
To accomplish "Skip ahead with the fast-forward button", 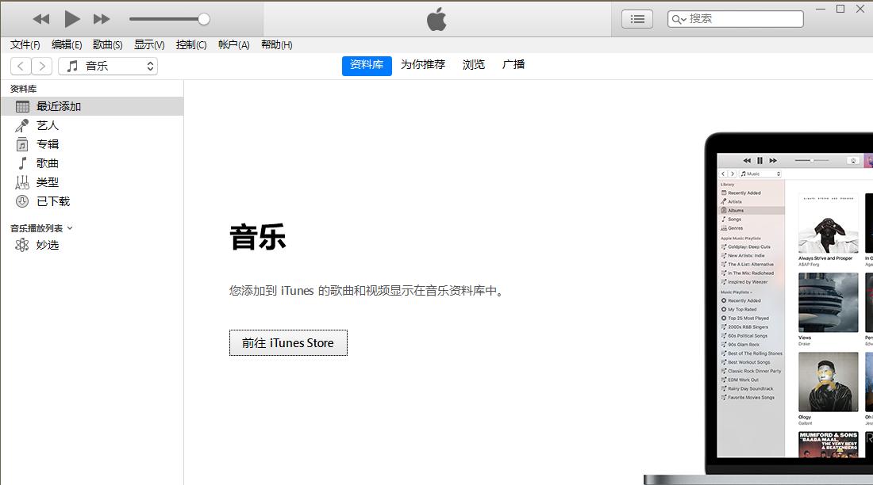I will [x=102, y=20].
